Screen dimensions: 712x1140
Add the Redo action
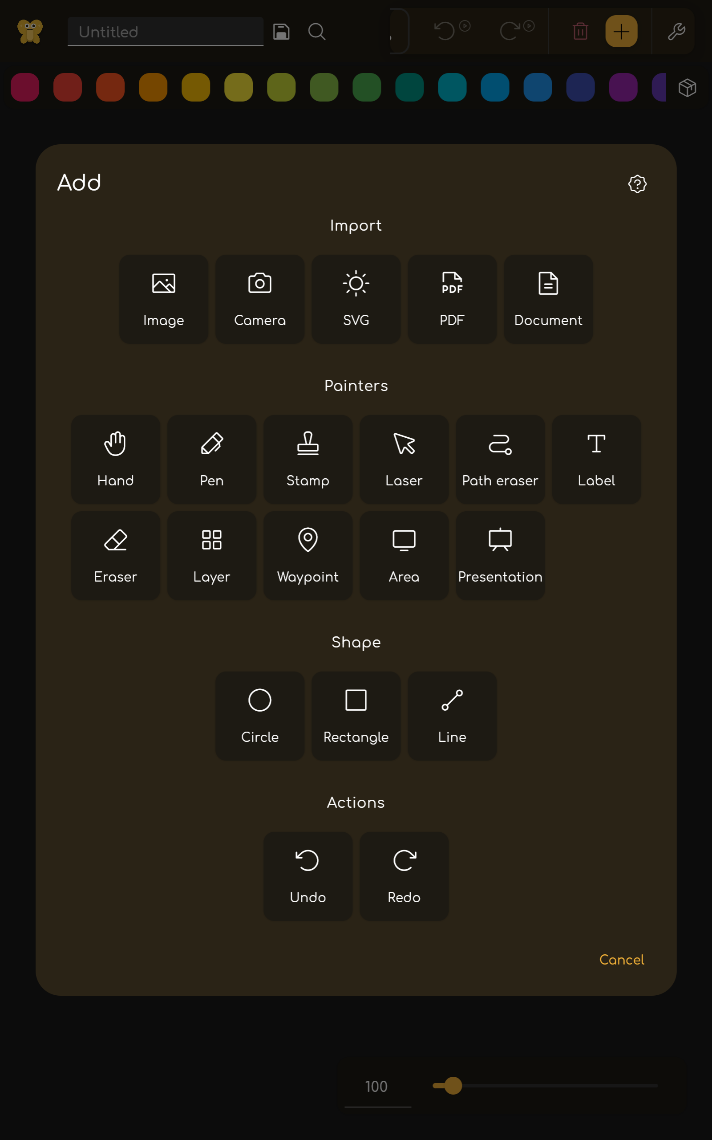tap(404, 876)
